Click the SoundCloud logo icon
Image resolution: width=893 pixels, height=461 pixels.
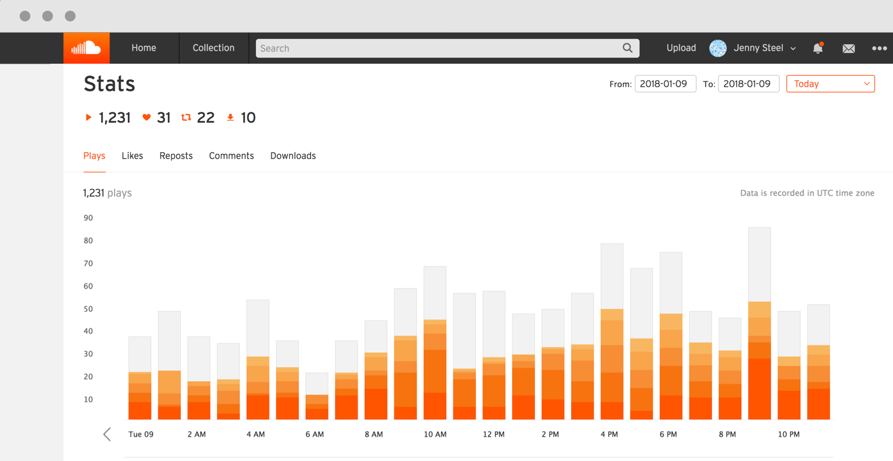click(x=86, y=48)
